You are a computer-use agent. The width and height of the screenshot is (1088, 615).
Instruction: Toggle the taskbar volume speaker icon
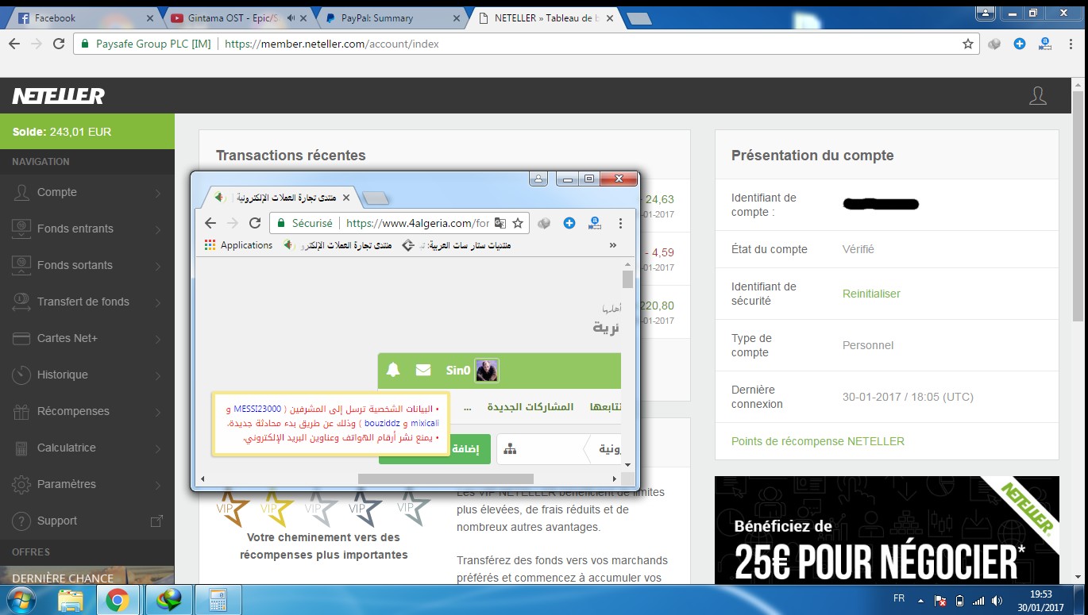coord(997,601)
